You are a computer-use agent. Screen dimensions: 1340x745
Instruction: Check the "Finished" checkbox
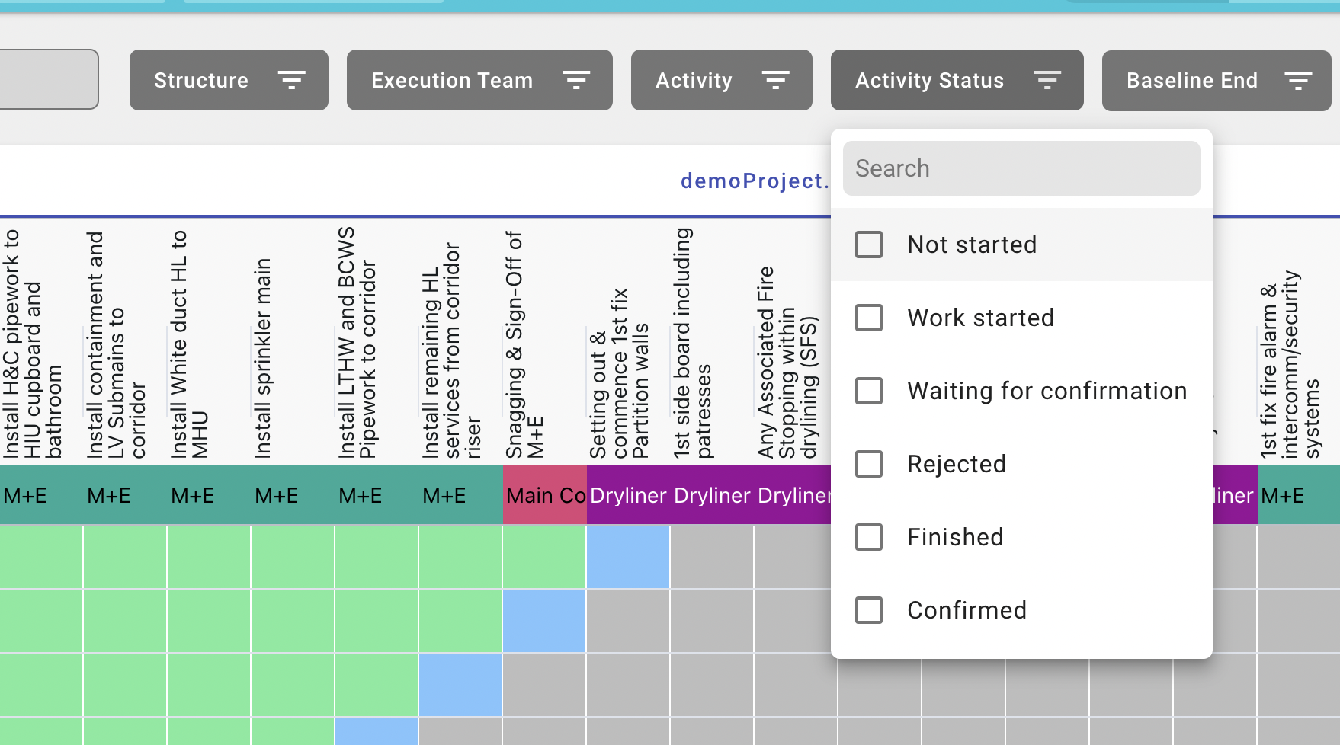click(x=869, y=537)
